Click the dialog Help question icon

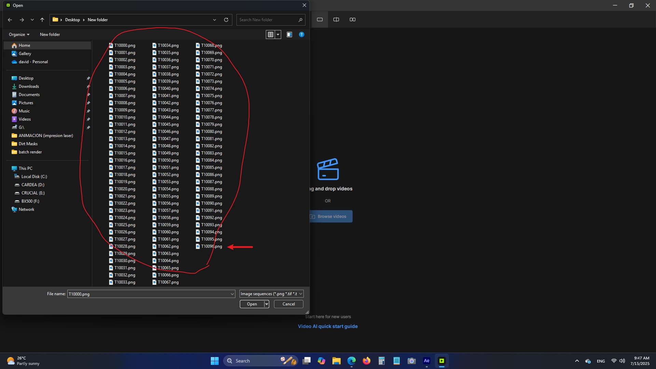click(x=301, y=35)
